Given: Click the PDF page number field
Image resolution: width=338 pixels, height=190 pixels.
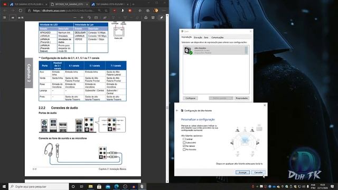Looking at the screenshot, I should coord(13,17).
